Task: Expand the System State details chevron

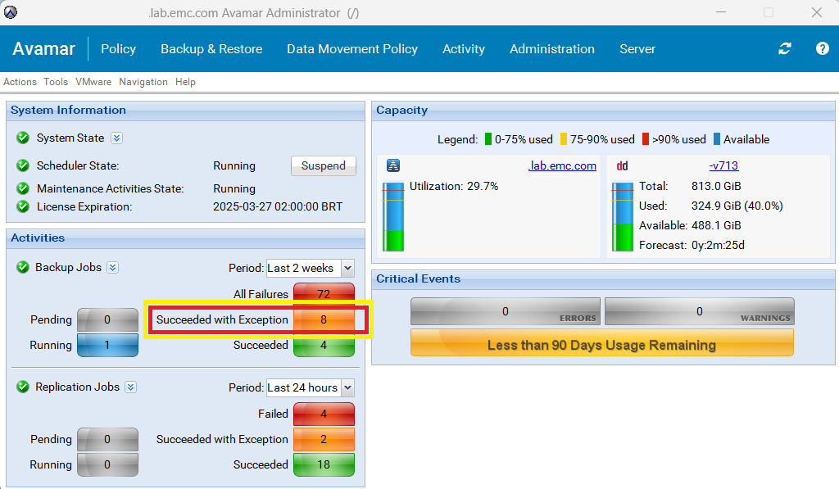Action: click(116, 138)
